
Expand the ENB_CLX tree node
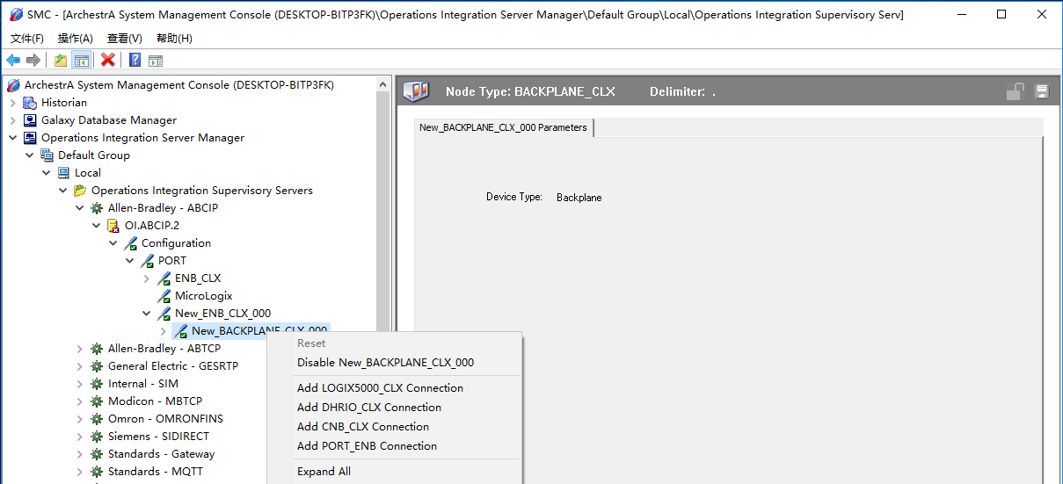pos(147,278)
